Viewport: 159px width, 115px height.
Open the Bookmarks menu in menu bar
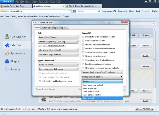(x=43, y=2)
